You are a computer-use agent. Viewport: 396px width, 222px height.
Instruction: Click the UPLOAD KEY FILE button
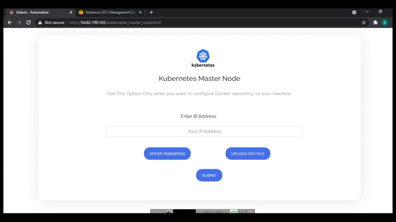248,153
